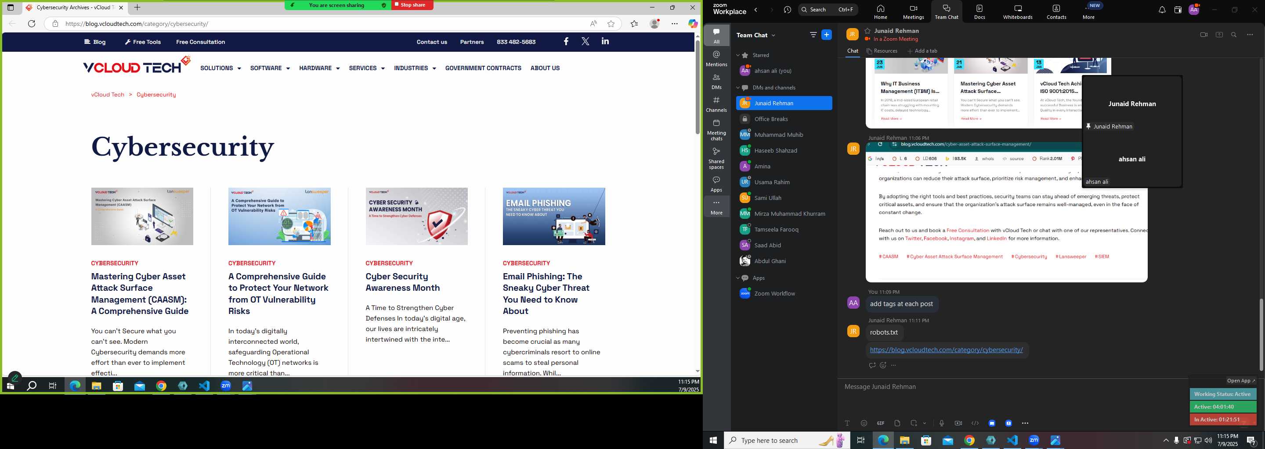Image resolution: width=1265 pixels, height=449 pixels.
Task: Expand the SERVICES menu on vCloud Tech
Action: pos(367,68)
